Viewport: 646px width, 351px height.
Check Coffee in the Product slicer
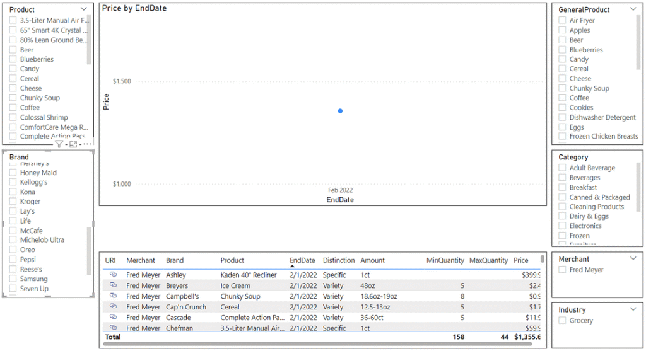[x=13, y=107]
